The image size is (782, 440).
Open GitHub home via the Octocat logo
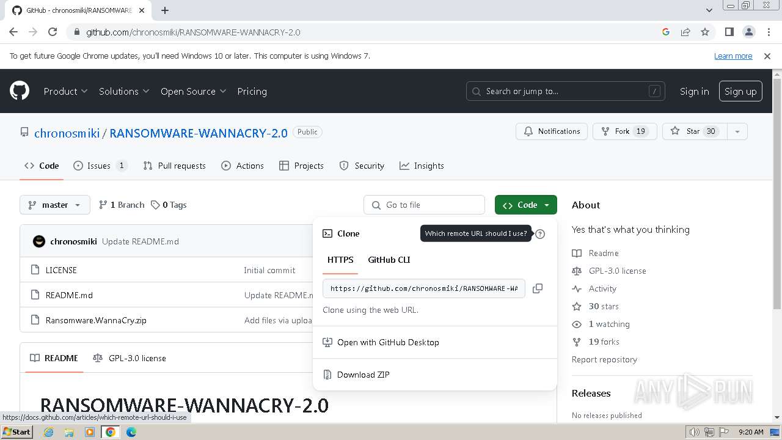(20, 91)
